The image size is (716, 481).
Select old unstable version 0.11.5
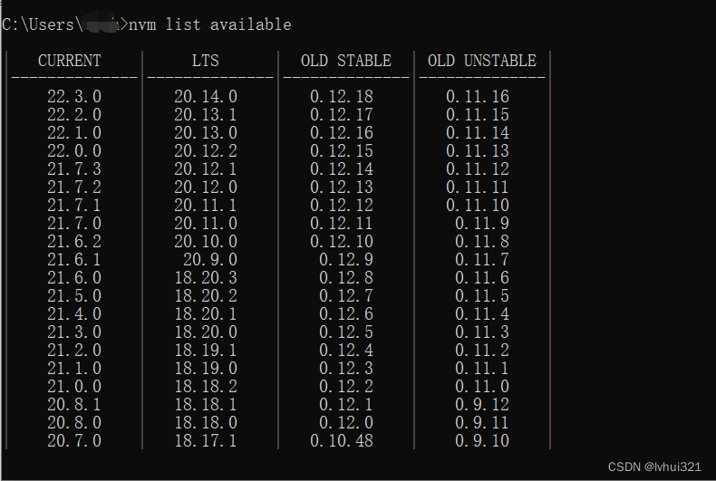click(x=482, y=295)
